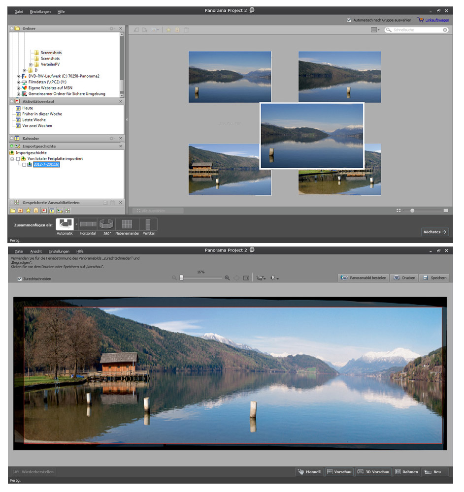This screenshot has height=492, width=464.
Task: Click the trash icon in thumbnail toolbar
Action: tap(186, 30)
